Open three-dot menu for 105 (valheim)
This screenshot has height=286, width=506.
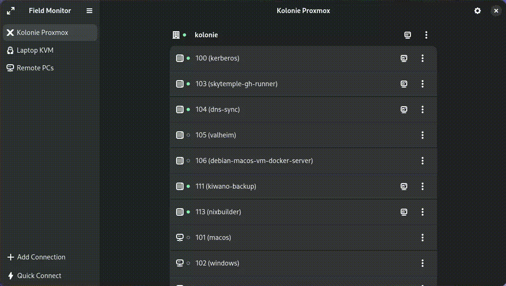[x=423, y=135]
